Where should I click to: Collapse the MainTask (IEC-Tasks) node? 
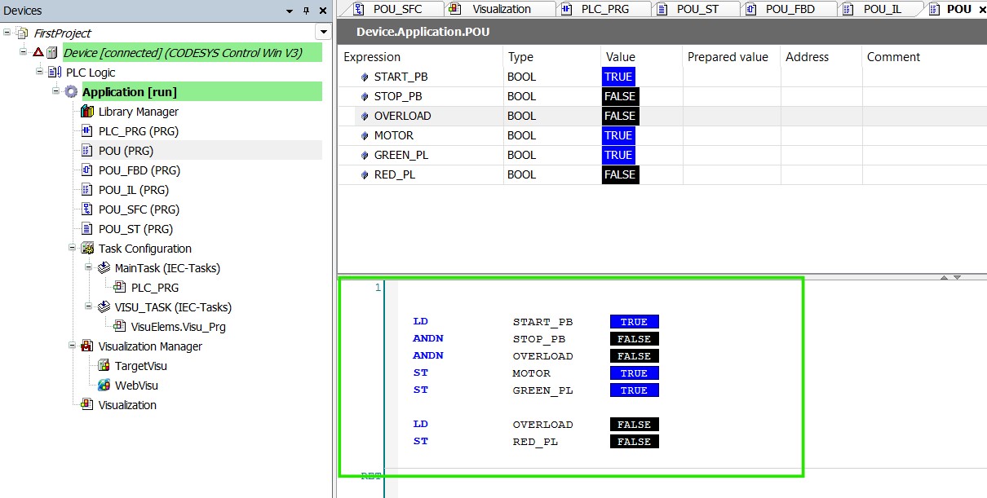[89, 268]
